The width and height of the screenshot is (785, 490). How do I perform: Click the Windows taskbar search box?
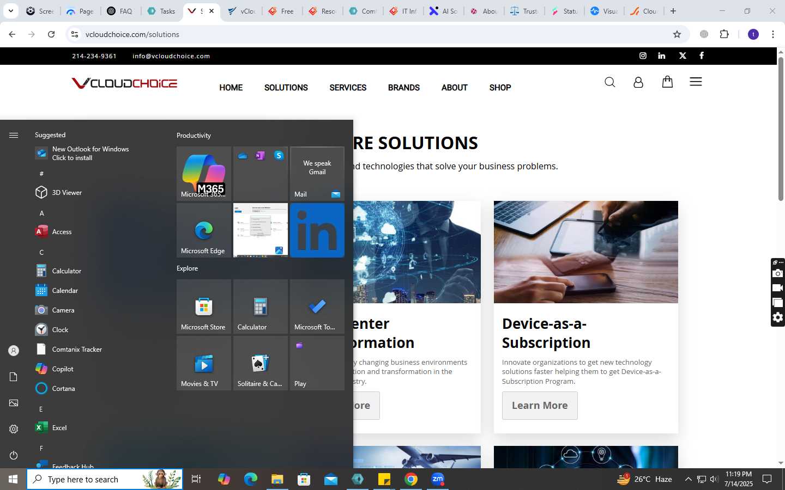point(105,480)
